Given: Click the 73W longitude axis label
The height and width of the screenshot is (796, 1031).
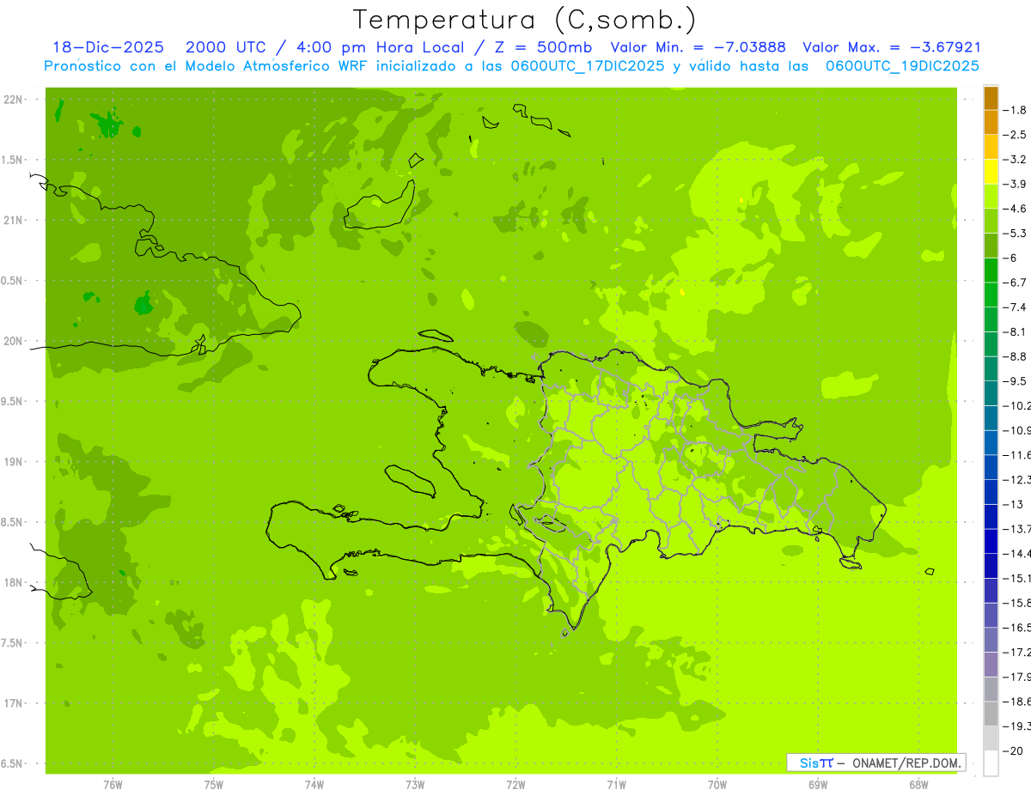Looking at the screenshot, I should click(415, 785).
